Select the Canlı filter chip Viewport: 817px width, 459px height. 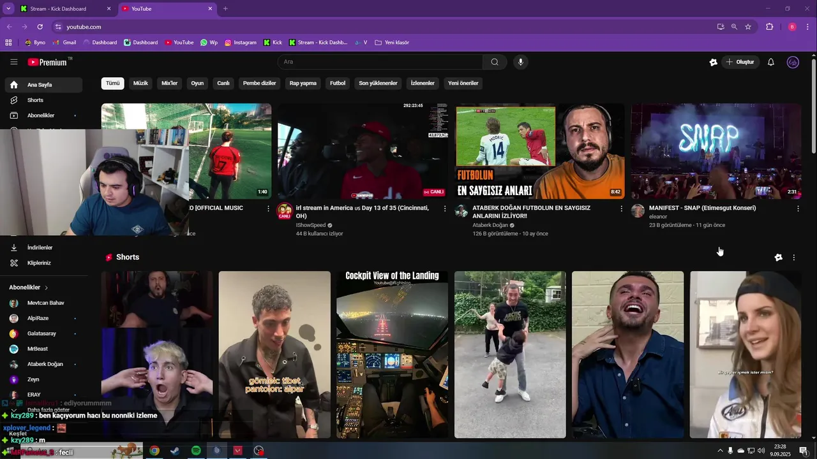coord(223,83)
